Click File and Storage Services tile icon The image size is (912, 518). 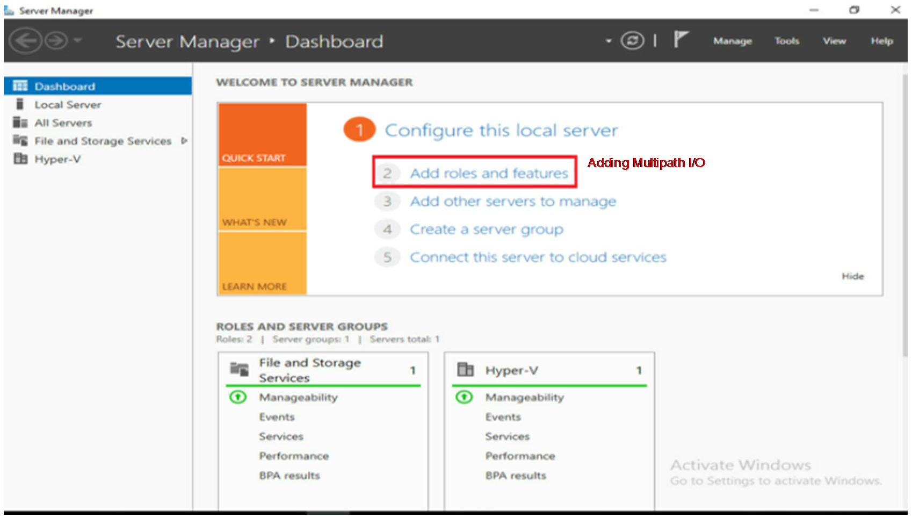(x=239, y=369)
